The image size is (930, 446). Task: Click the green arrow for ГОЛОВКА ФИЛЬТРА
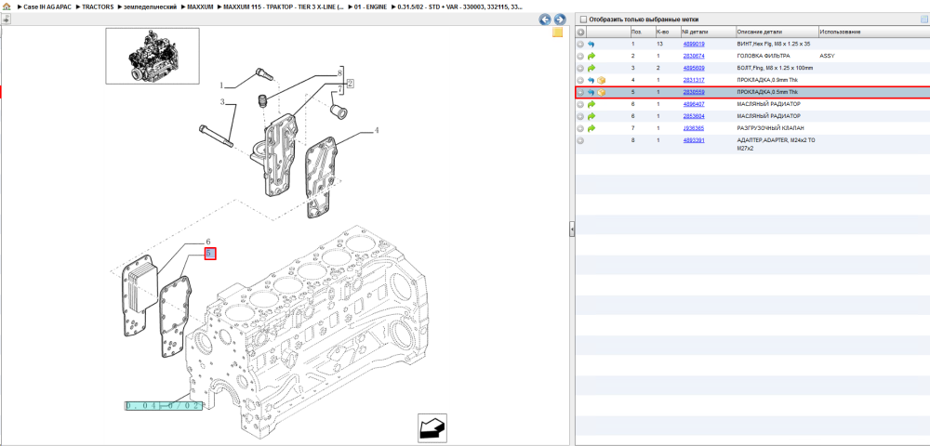[591, 57]
